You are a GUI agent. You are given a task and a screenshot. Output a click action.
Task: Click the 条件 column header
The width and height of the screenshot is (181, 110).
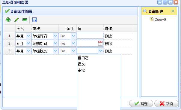pos(68,29)
